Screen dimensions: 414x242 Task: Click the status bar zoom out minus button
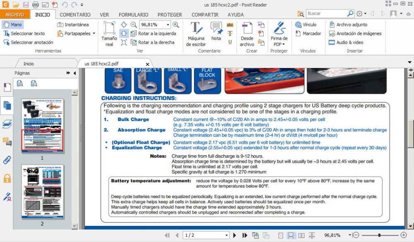coord(356,235)
